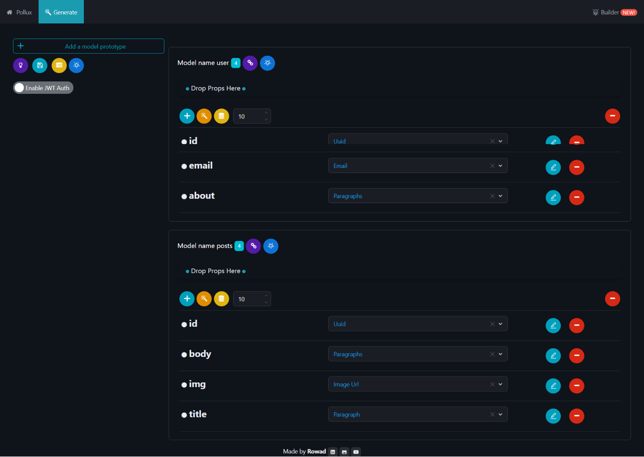This screenshot has height=457, width=644.
Task: Edit the img property
Action: (x=553, y=386)
